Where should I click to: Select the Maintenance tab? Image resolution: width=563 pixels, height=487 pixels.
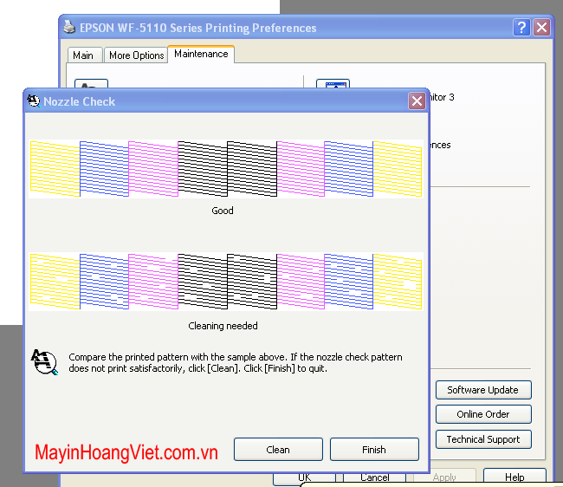pos(201,54)
